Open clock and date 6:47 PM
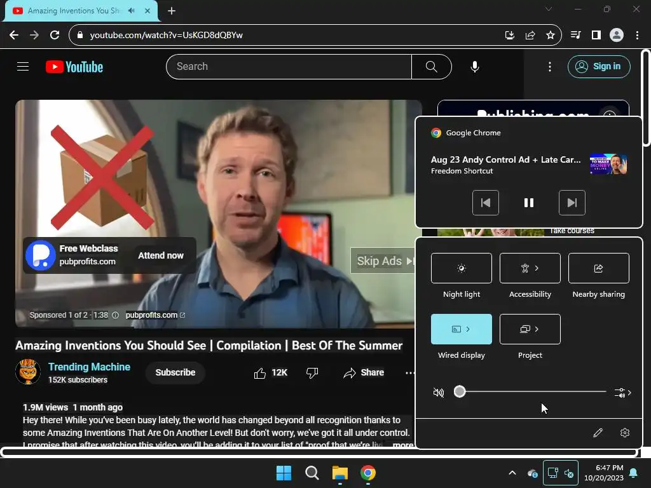The image size is (651, 488). (604, 473)
